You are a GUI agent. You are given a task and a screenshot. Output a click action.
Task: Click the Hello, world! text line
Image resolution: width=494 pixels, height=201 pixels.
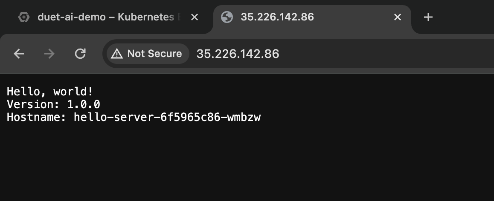point(50,92)
